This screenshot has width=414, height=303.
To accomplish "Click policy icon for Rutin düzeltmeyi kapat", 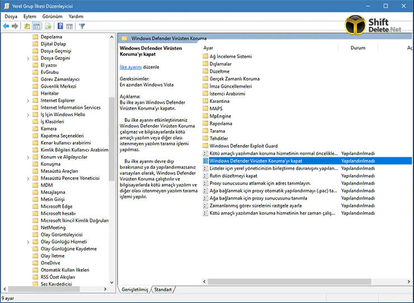I will pos(205,176).
